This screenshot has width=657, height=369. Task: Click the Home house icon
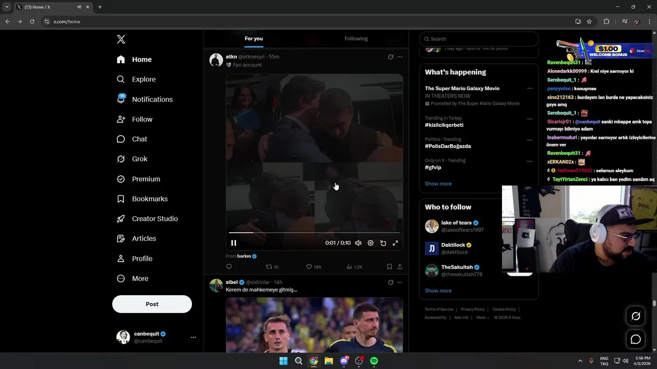pyautogui.click(x=121, y=59)
